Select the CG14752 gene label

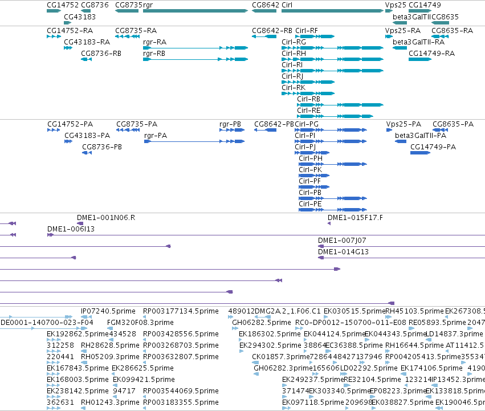[63, 5]
